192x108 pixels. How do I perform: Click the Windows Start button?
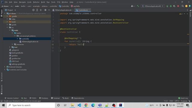point(3,105)
